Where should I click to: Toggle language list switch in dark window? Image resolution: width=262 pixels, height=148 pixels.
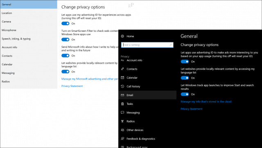click(185, 78)
